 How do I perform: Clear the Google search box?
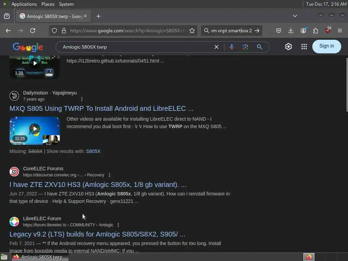coord(216,47)
